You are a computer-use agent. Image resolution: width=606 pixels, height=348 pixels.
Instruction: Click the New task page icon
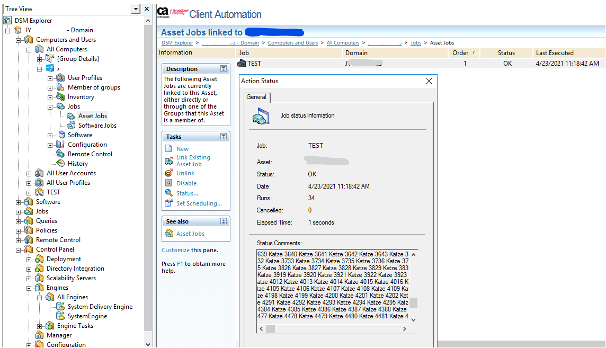coord(168,149)
